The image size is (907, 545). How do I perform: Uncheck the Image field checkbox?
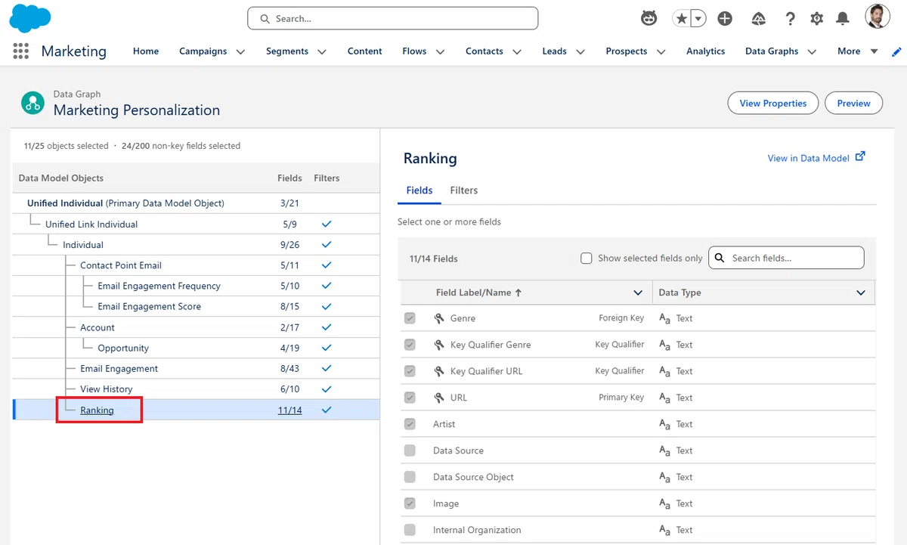(x=410, y=503)
